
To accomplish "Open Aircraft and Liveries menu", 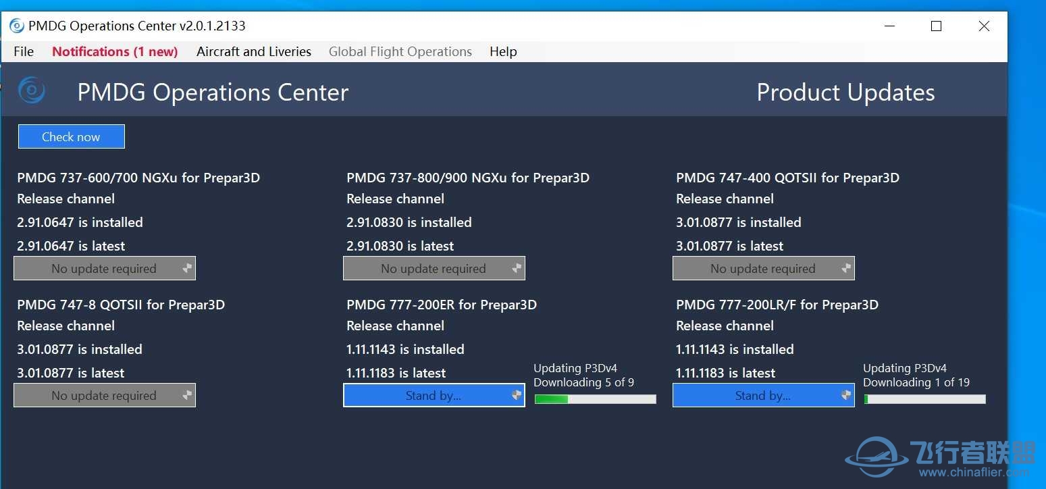I will point(254,51).
